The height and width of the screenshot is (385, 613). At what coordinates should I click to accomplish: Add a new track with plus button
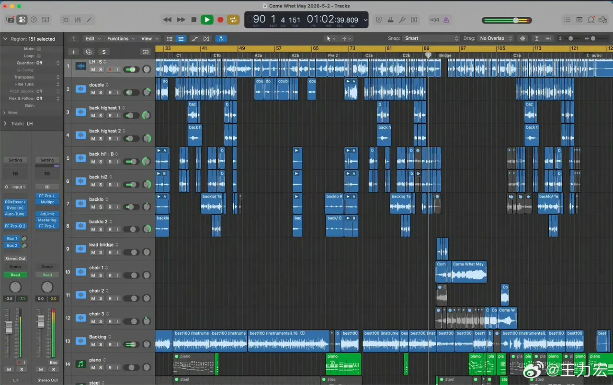pyautogui.click(x=73, y=52)
